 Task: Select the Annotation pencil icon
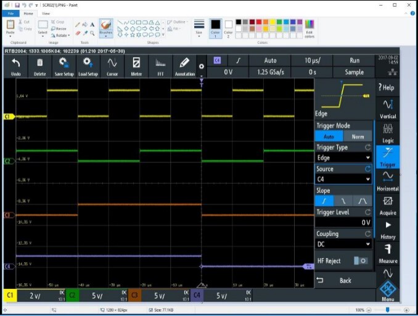click(x=184, y=63)
